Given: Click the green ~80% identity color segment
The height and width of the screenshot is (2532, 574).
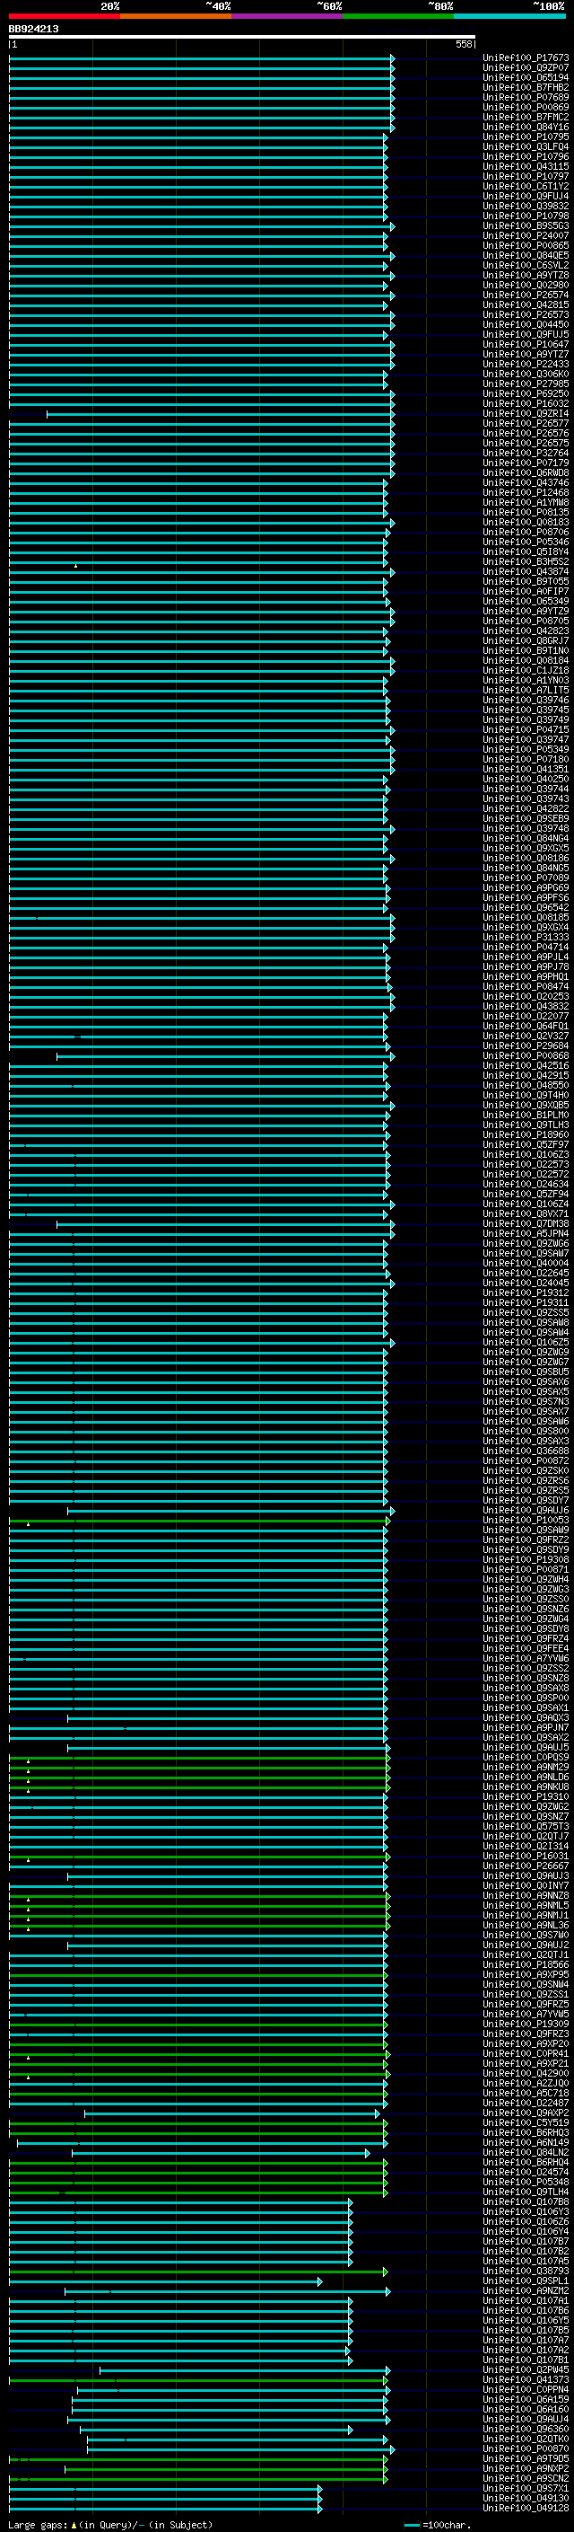Looking at the screenshot, I should click(398, 17).
